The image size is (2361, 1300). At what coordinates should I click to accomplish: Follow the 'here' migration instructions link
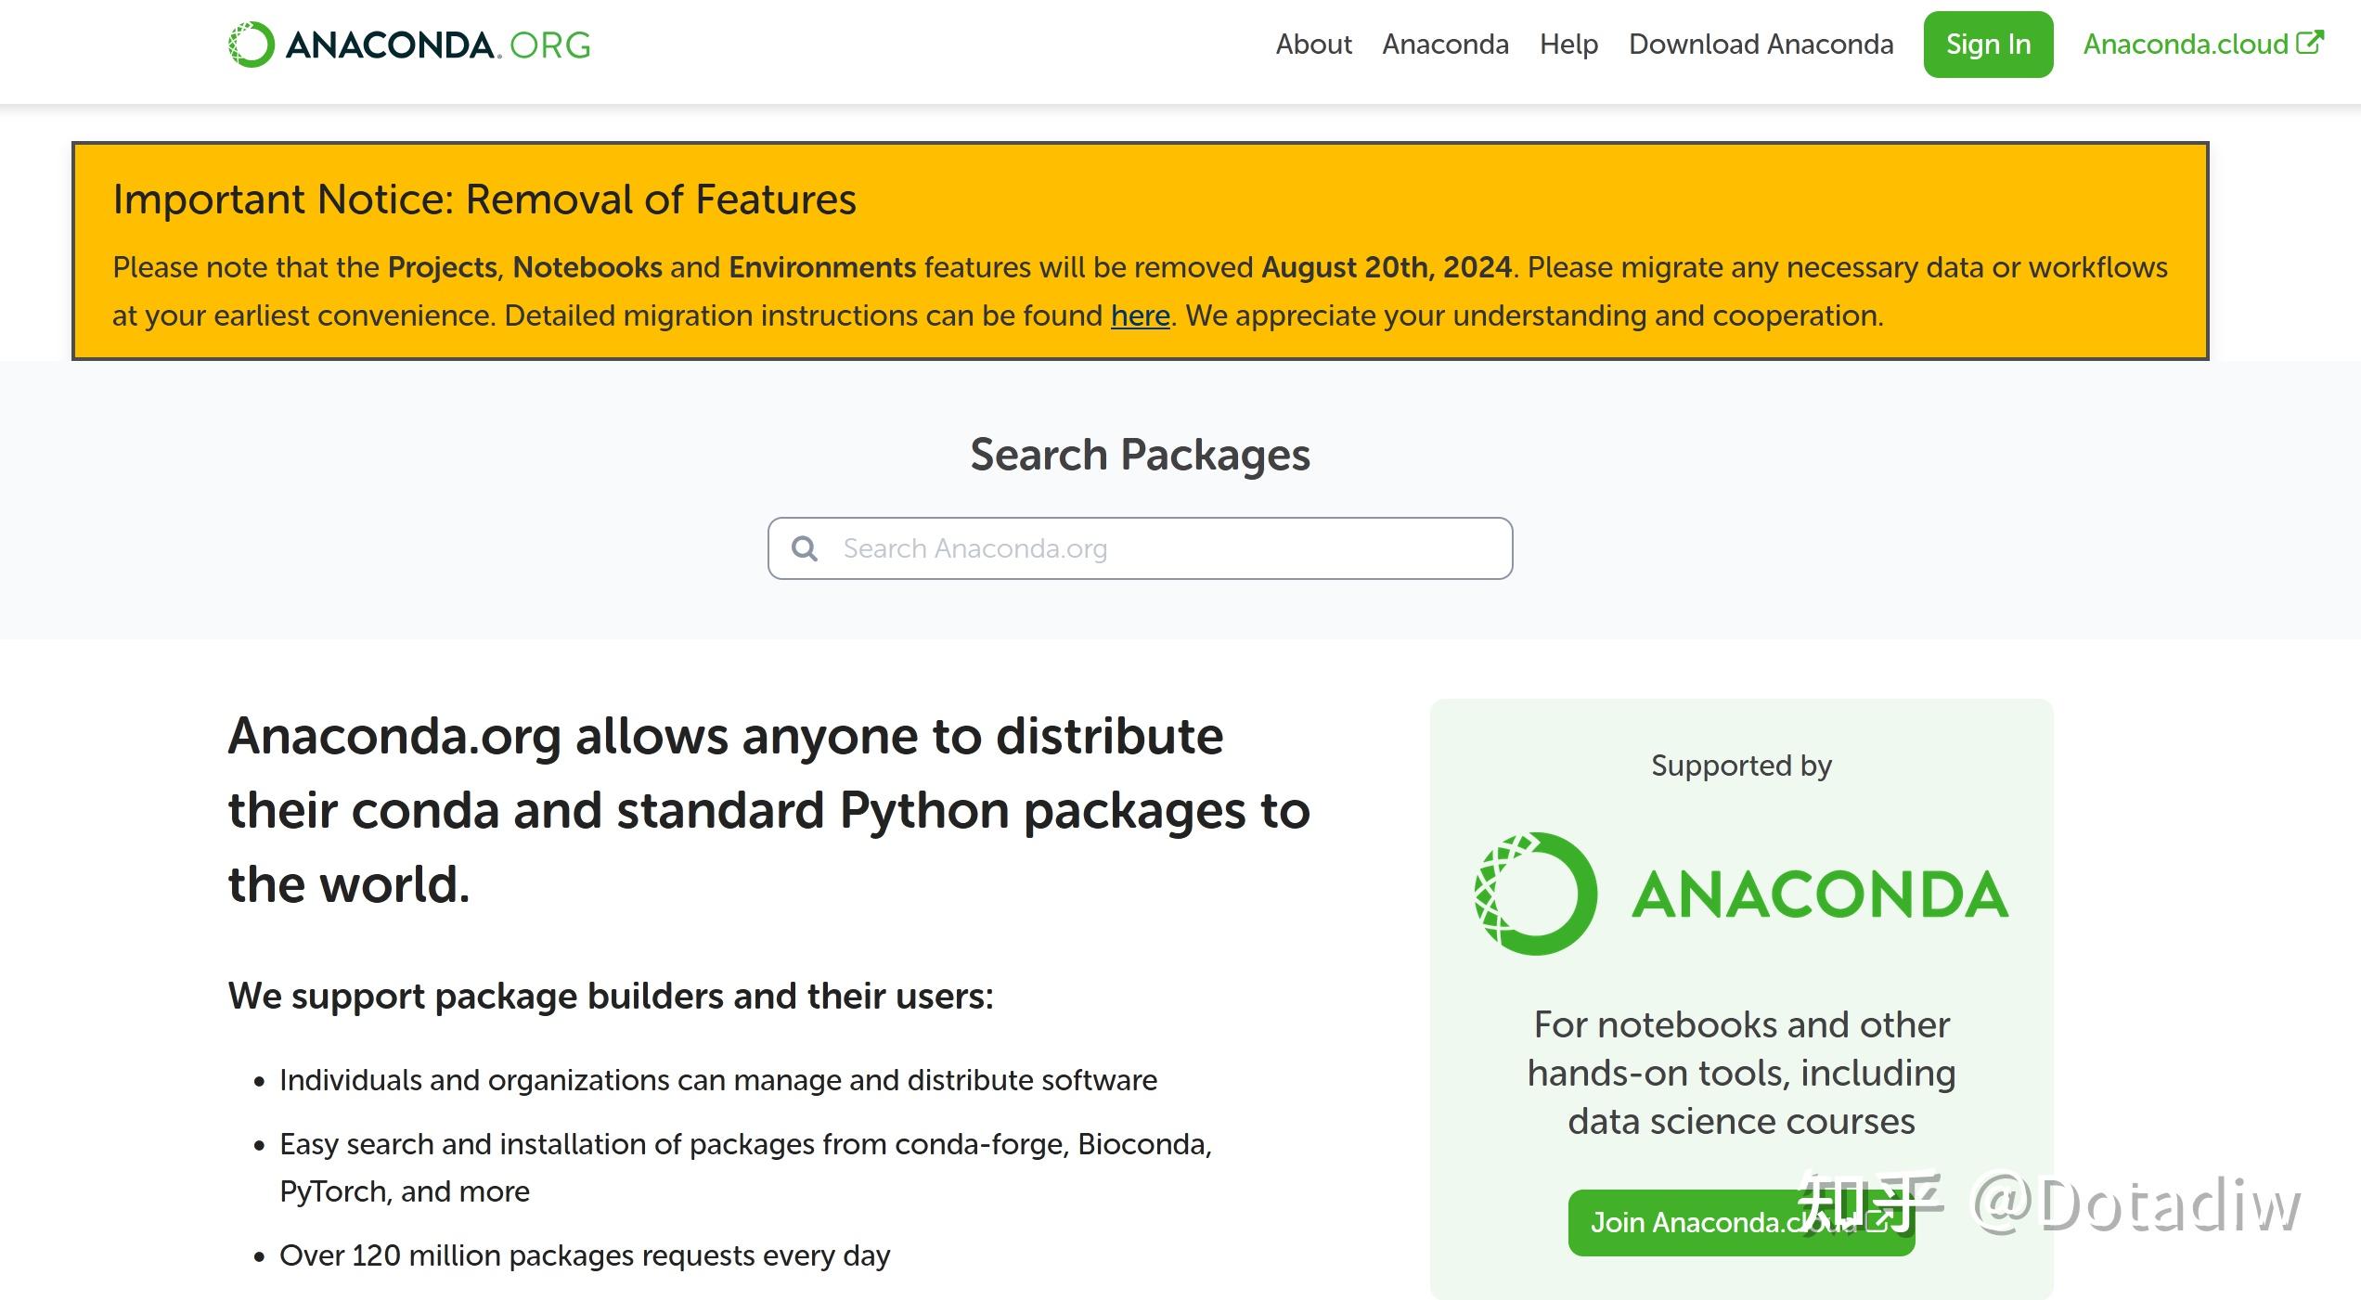pos(1140,315)
